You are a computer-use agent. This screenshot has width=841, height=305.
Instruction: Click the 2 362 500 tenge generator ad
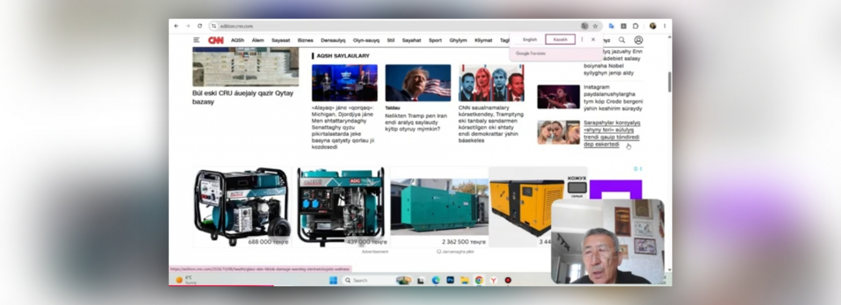pyautogui.click(x=440, y=207)
